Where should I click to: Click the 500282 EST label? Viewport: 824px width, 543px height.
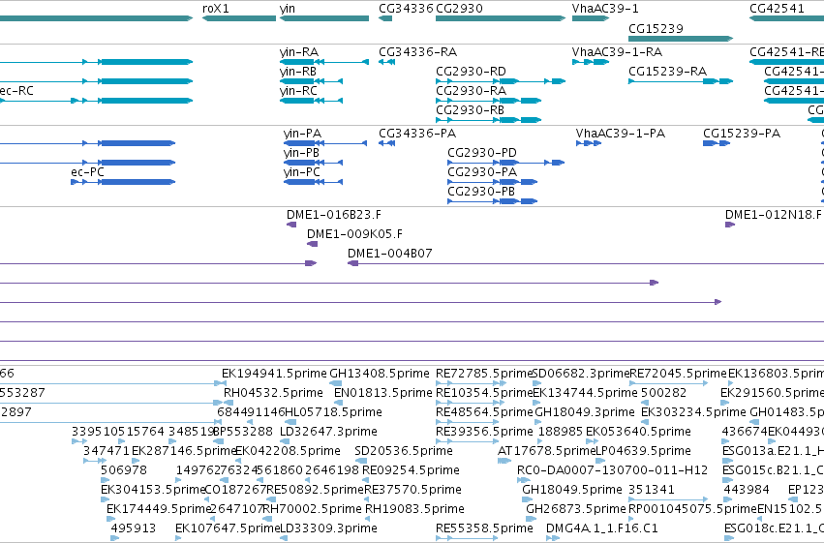(x=663, y=393)
